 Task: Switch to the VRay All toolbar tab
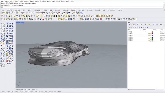pos(120,10)
